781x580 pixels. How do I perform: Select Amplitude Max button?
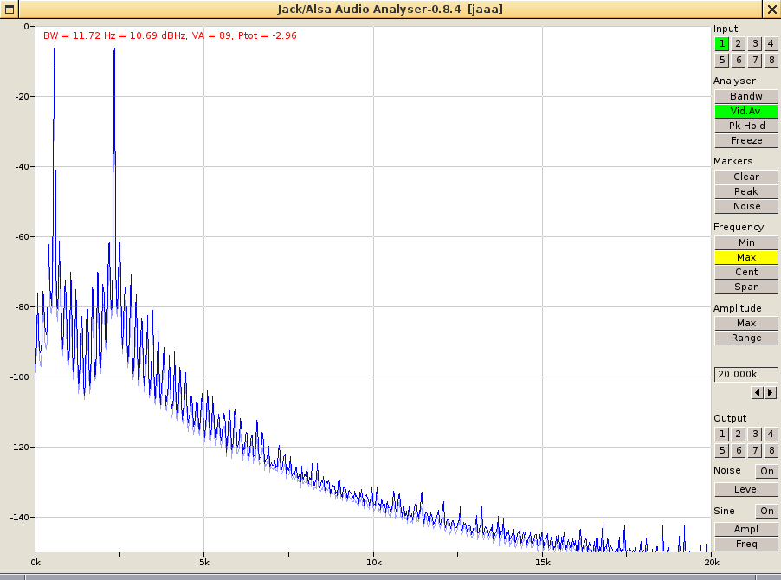coord(746,323)
